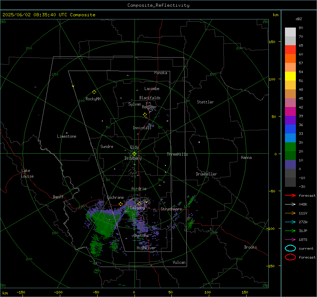This screenshot has height=297, width=317.
Task: Click the RedDeer city label
Action: click(x=149, y=107)
